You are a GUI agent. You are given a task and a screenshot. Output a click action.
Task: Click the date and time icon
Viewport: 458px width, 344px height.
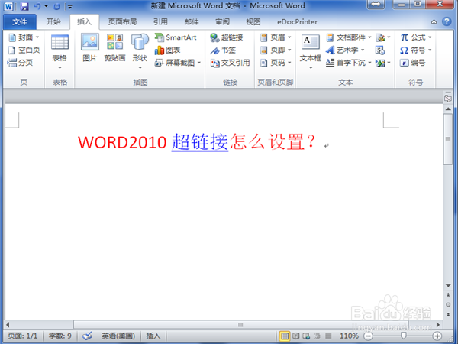click(379, 50)
